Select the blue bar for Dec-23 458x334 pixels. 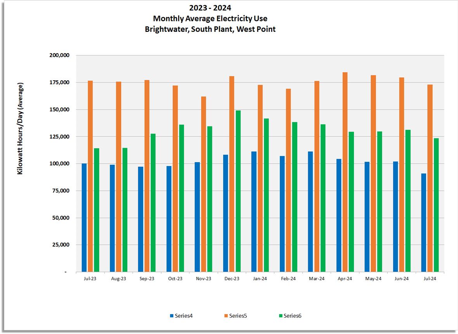tap(226, 213)
